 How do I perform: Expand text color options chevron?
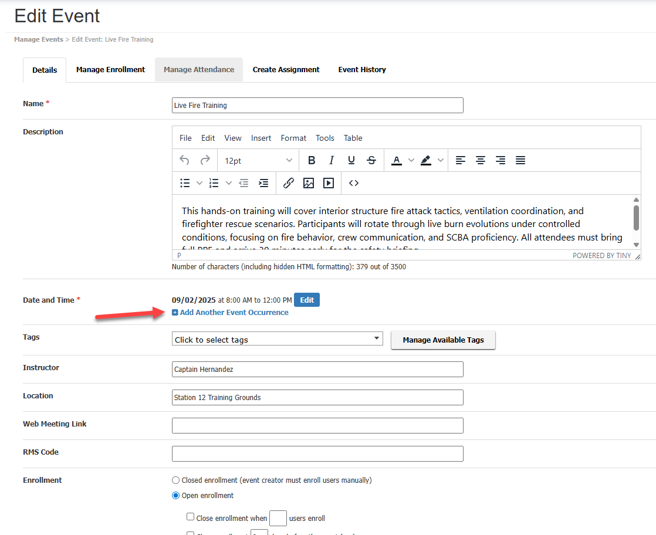pos(411,160)
